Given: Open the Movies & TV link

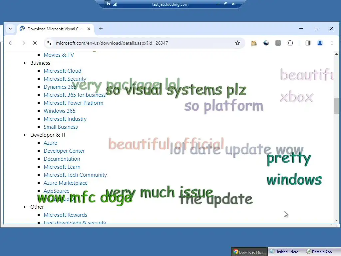Looking at the screenshot, I should pyautogui.click(x=59, y=55).
